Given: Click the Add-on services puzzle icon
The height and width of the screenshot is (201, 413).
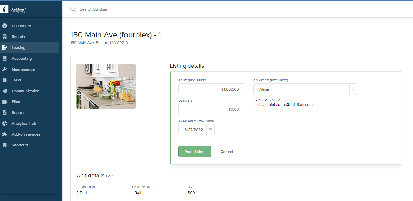Looking at the screenshot, I should pos(5,134).
